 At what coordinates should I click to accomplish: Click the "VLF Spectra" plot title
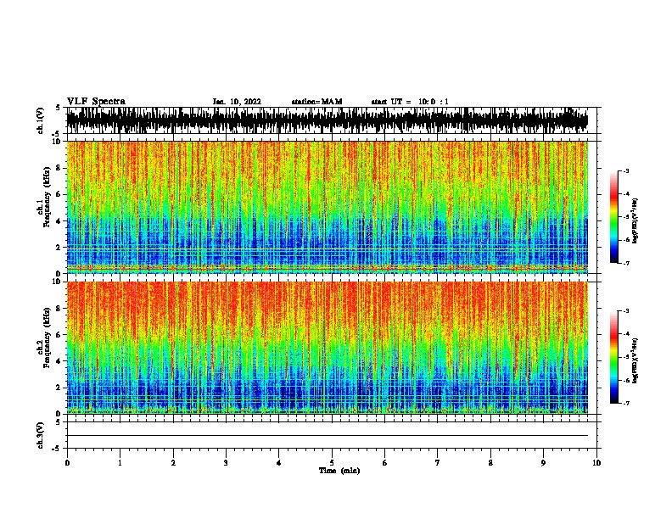tap(96, 102)
